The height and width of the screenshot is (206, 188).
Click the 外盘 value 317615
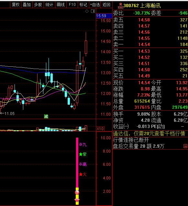pos(142,107)
